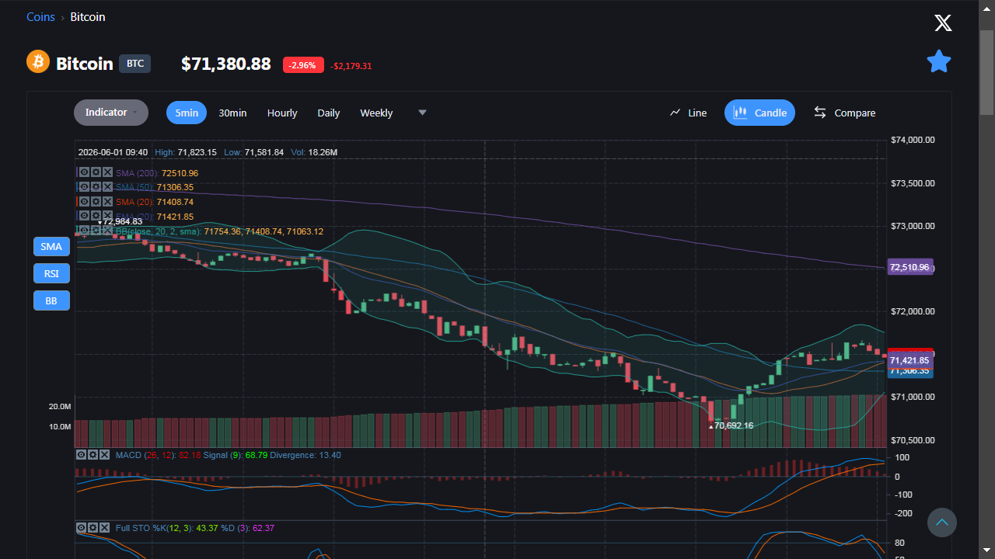Open settings gear for BB indicator
The width and height of the screenshot is (995, 559).
pyautogui.click(x=96, y=231)
